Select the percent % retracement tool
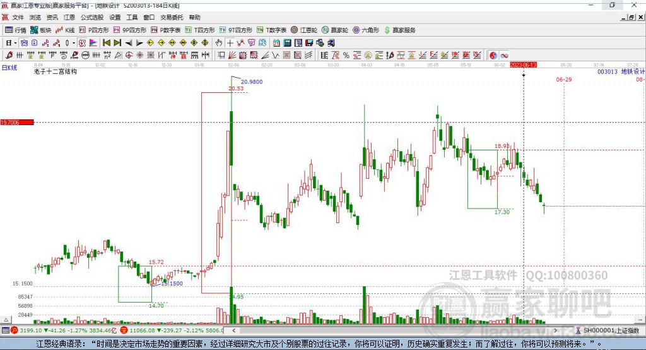The image size is (646, 350). pyautogui.click(x=346, y=56)
